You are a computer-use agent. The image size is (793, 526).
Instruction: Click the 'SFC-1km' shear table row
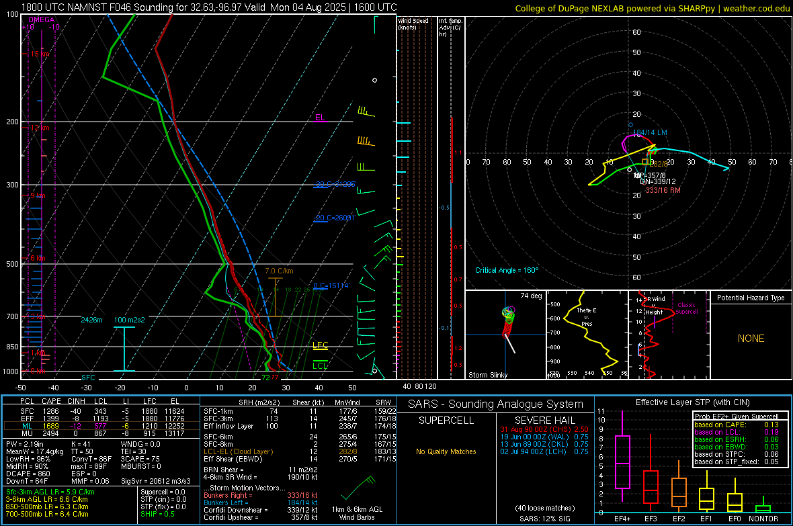[300, 411]
